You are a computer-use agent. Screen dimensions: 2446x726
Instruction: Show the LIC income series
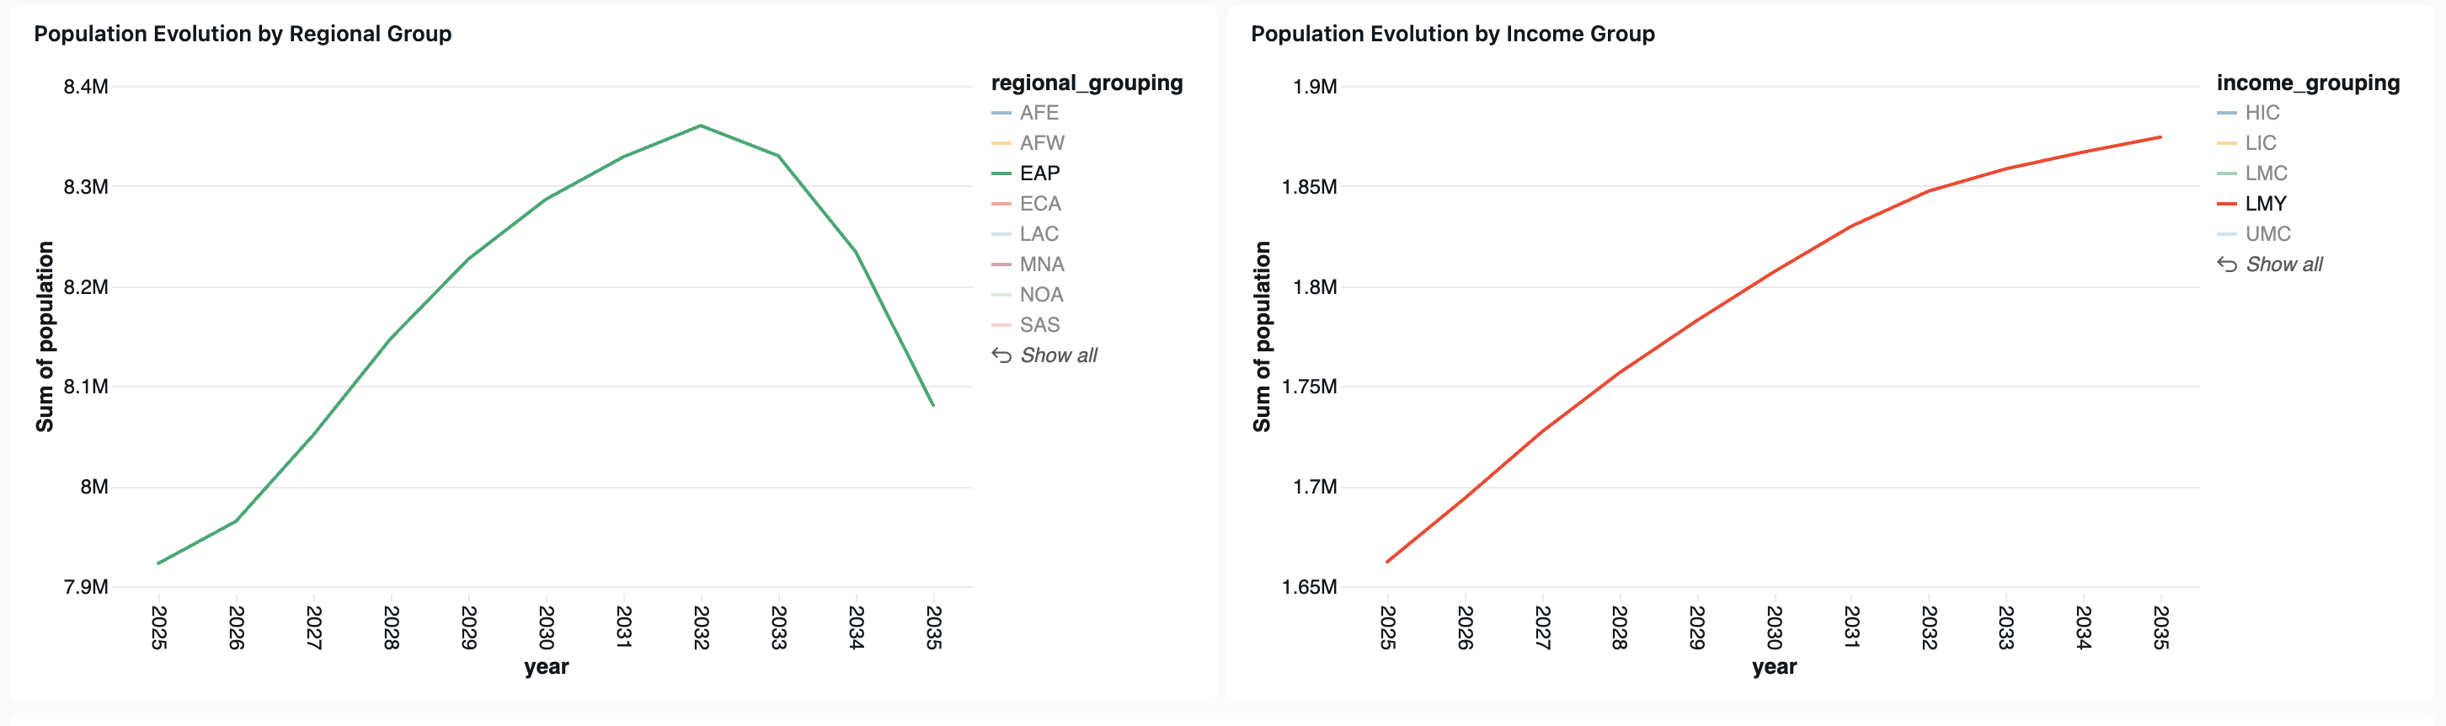click(x=2260, y=143)
